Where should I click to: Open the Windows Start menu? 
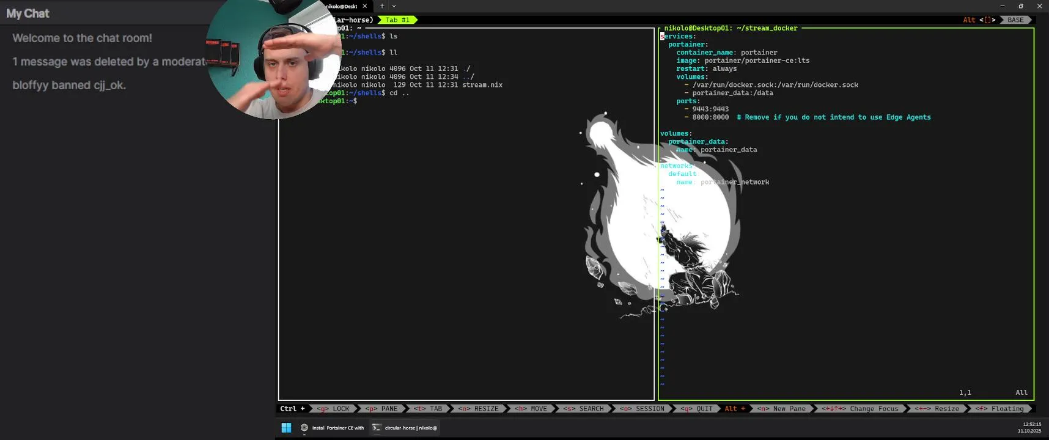(286, 428)
